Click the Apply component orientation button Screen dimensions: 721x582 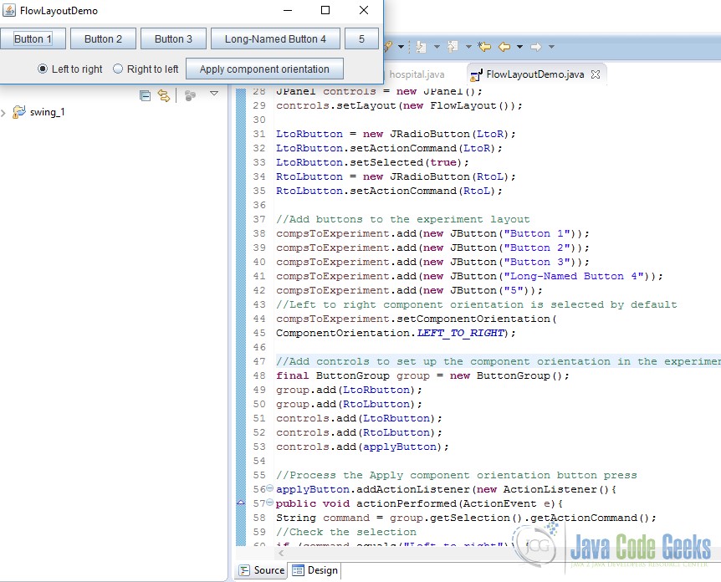[264, 69]
